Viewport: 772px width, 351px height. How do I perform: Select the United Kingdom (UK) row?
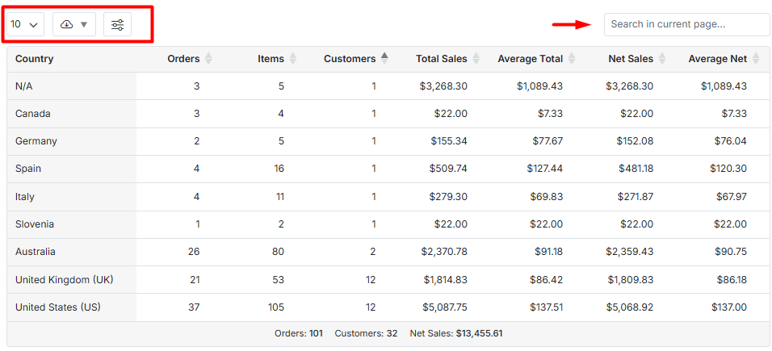64,280
